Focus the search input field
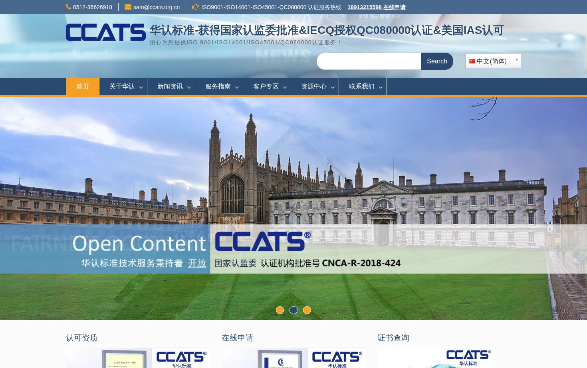The image size is (587, 368). [369, 61]
